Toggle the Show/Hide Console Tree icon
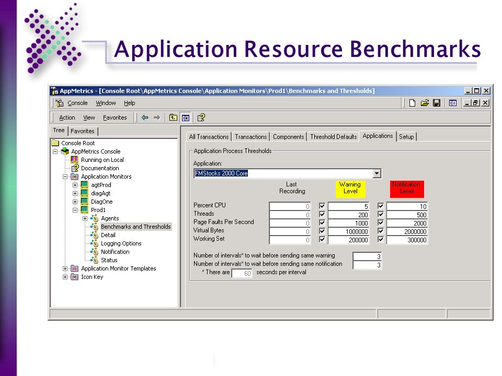Screen dimensions: 502x376 185,118
